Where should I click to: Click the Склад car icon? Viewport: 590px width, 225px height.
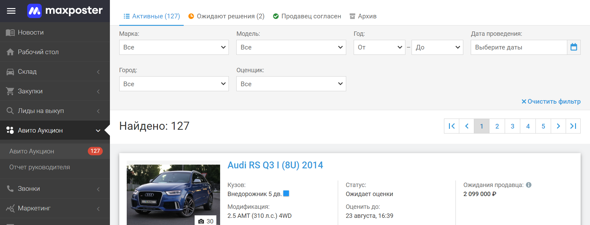[x=10, y=72]
